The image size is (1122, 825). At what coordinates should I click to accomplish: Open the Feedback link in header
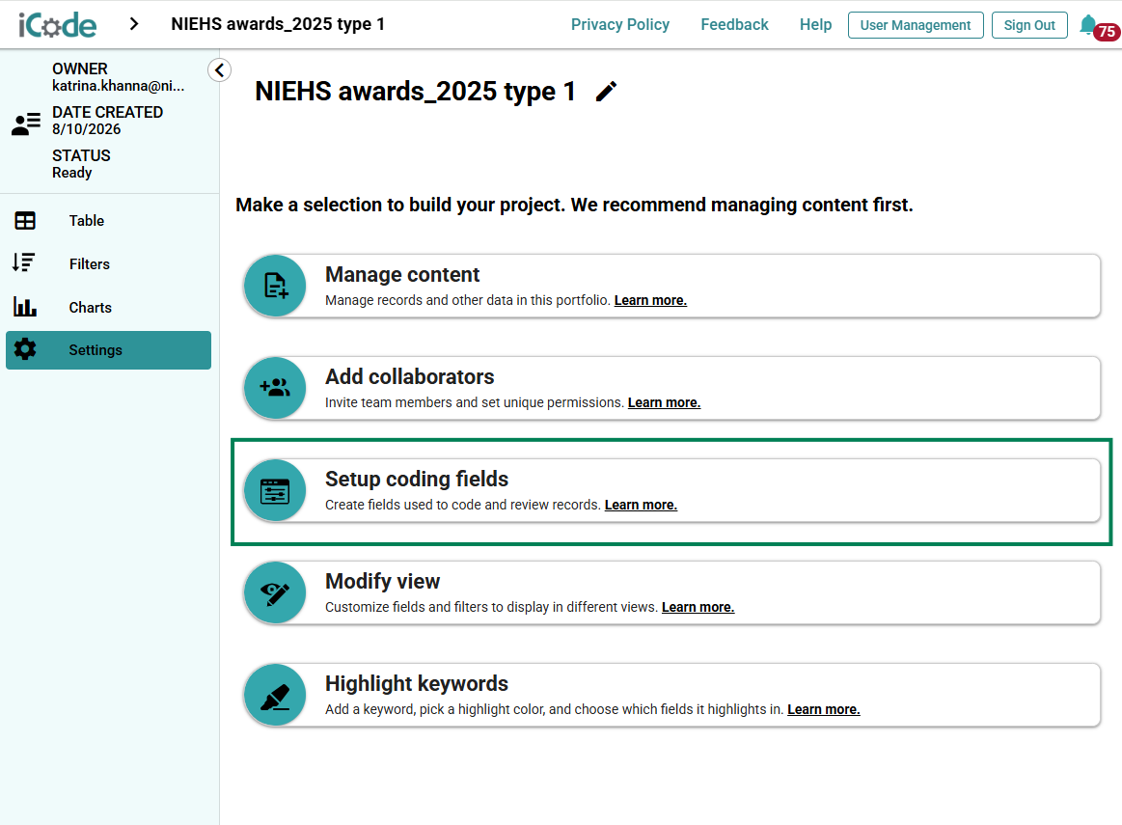pos(734,25)
